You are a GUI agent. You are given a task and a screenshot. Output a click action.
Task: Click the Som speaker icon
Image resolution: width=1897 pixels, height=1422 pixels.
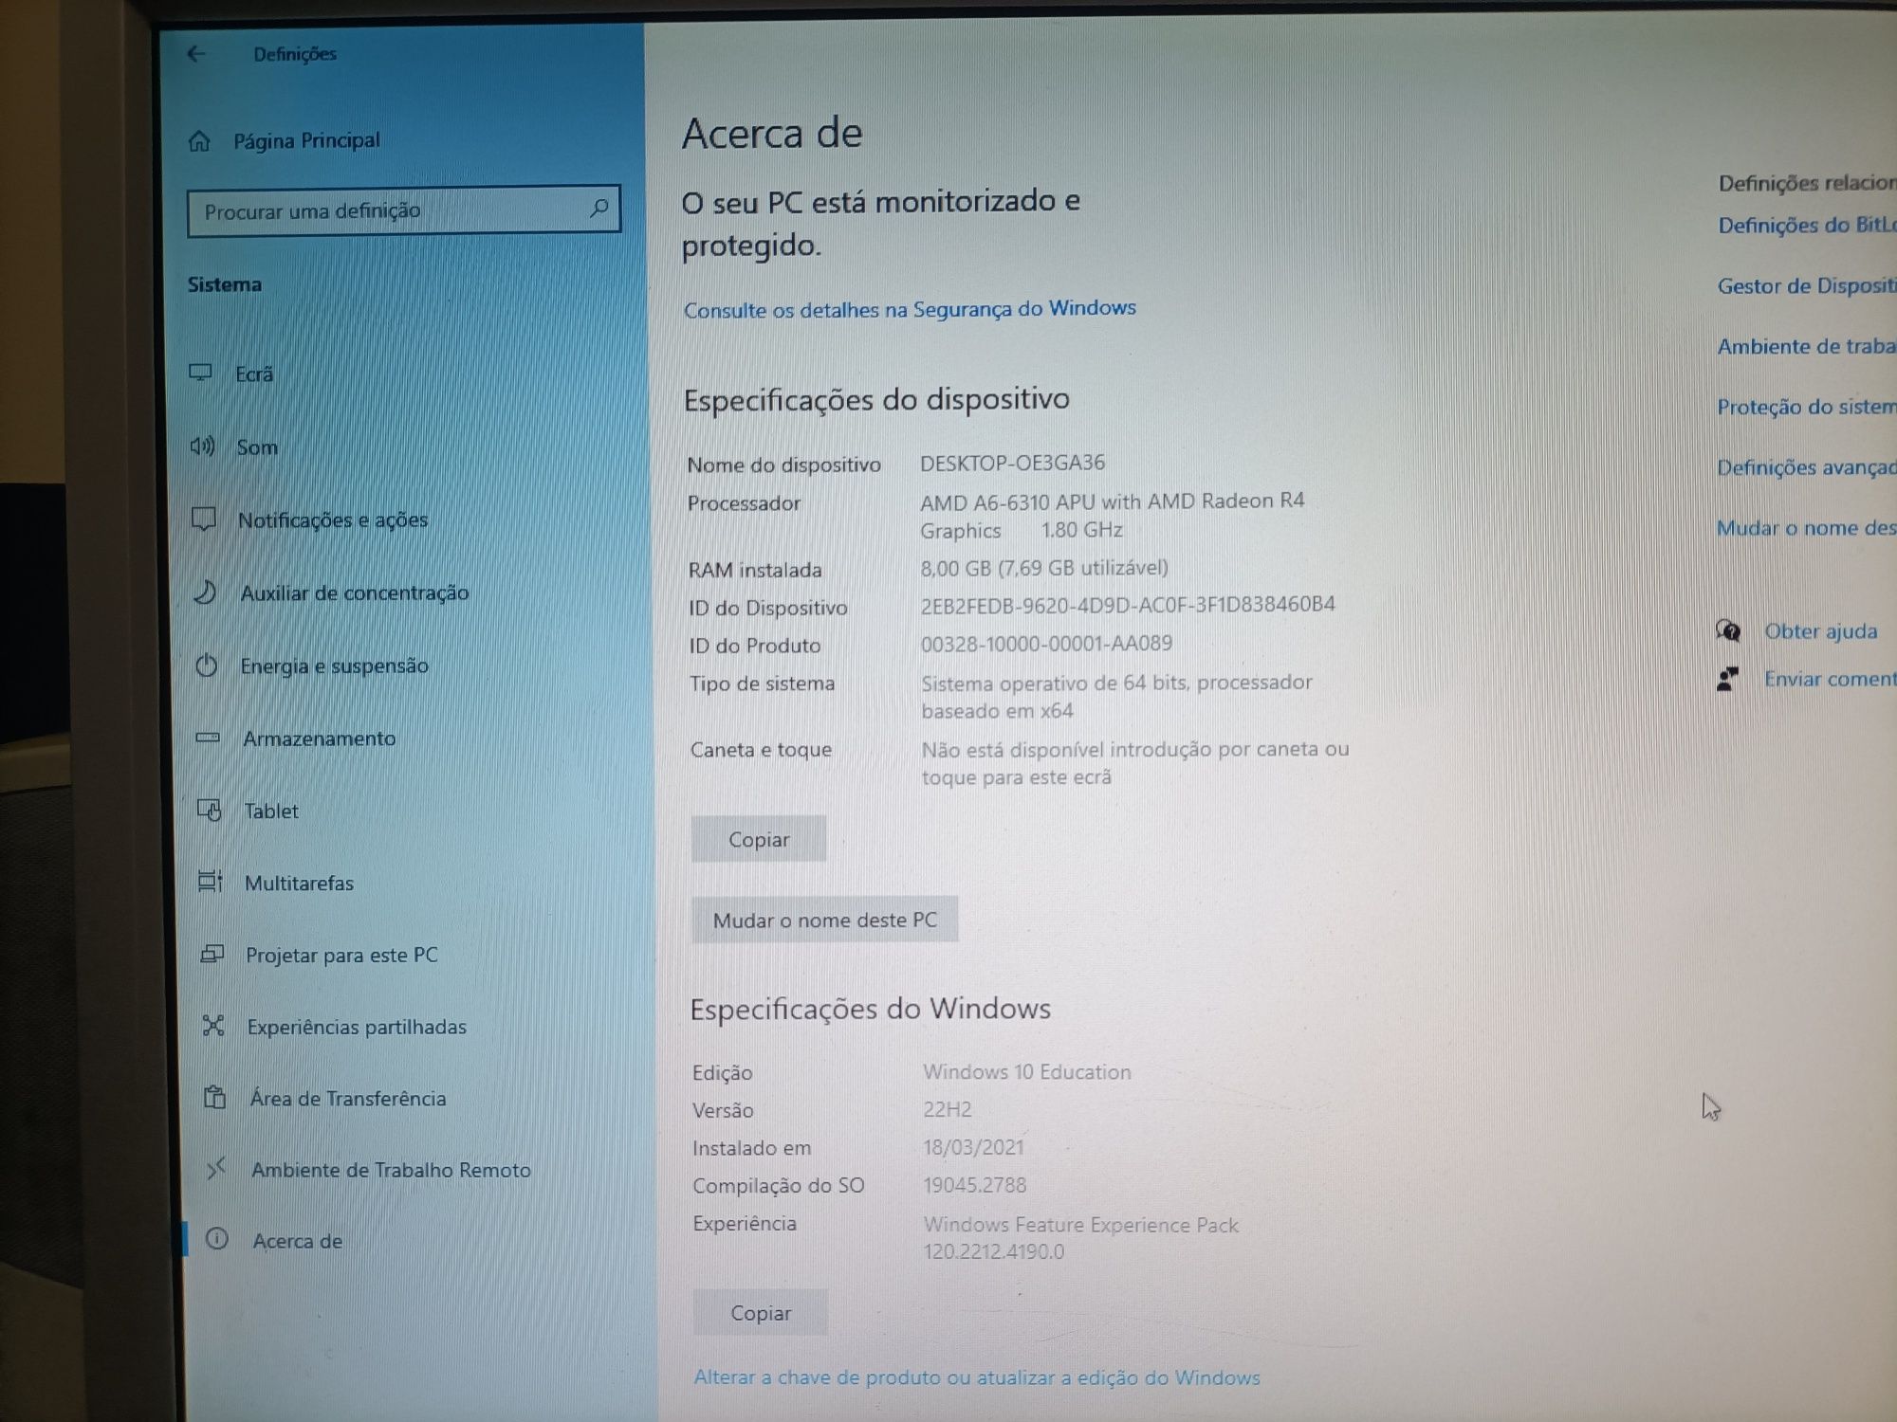coord(202,446)
